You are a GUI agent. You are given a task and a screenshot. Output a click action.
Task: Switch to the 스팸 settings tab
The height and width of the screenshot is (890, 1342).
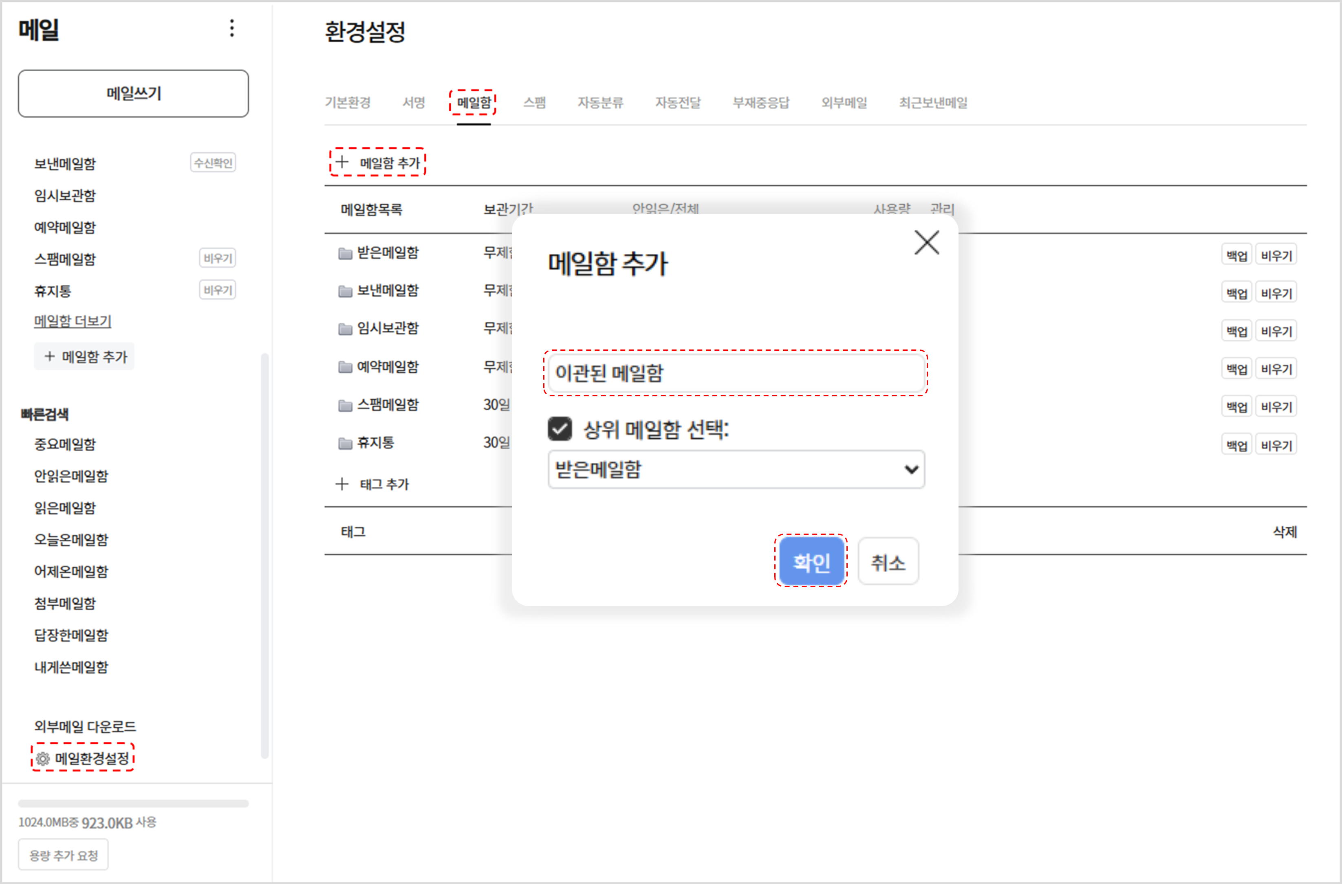click(534, 103)
